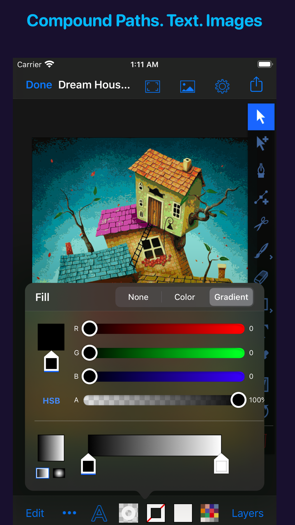Activate the Scissors tool
The height and width of the screenshot is (525, 295).
coord(261,224)
